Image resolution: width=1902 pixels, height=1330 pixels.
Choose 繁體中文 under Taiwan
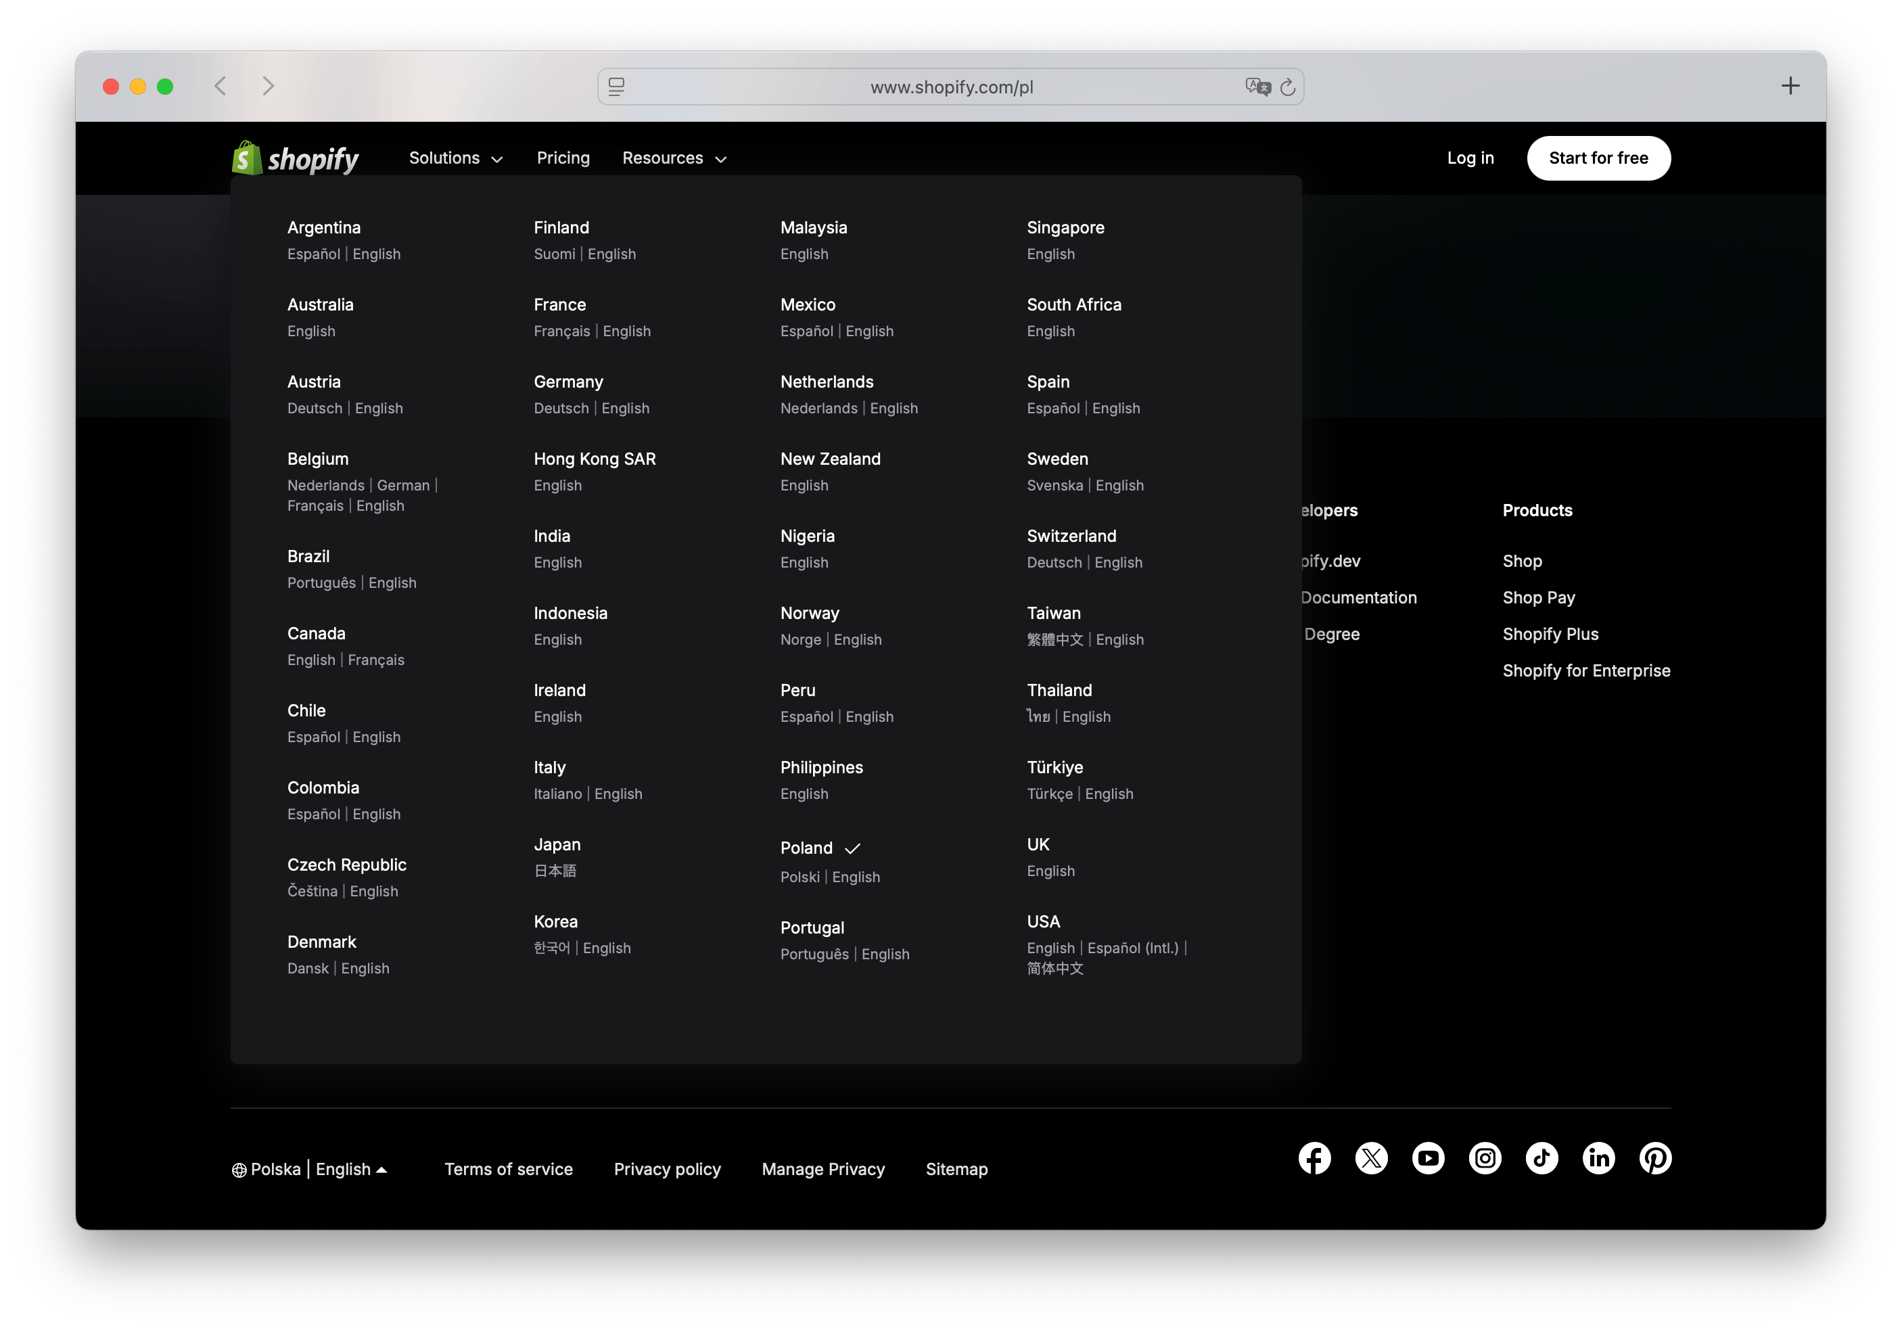pyautogui.click(x=1054, y=640)
